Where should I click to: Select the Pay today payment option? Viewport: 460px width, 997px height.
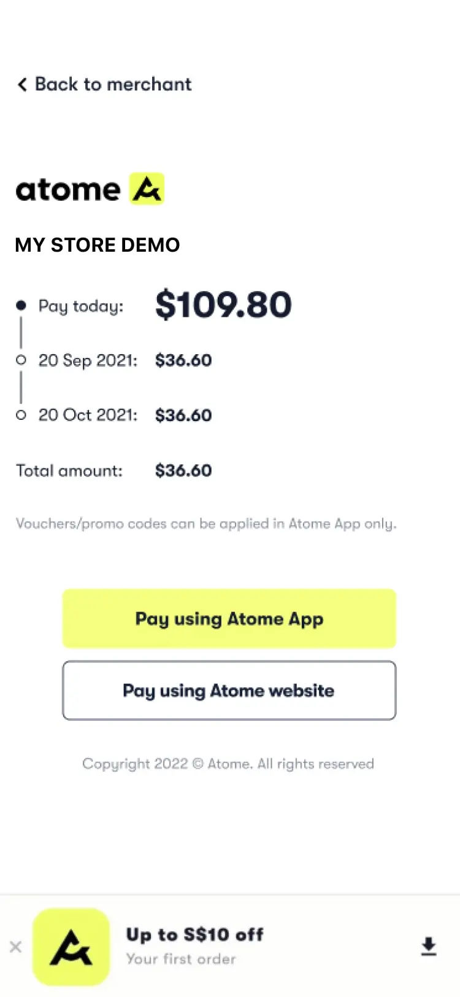tap(80, 306)
